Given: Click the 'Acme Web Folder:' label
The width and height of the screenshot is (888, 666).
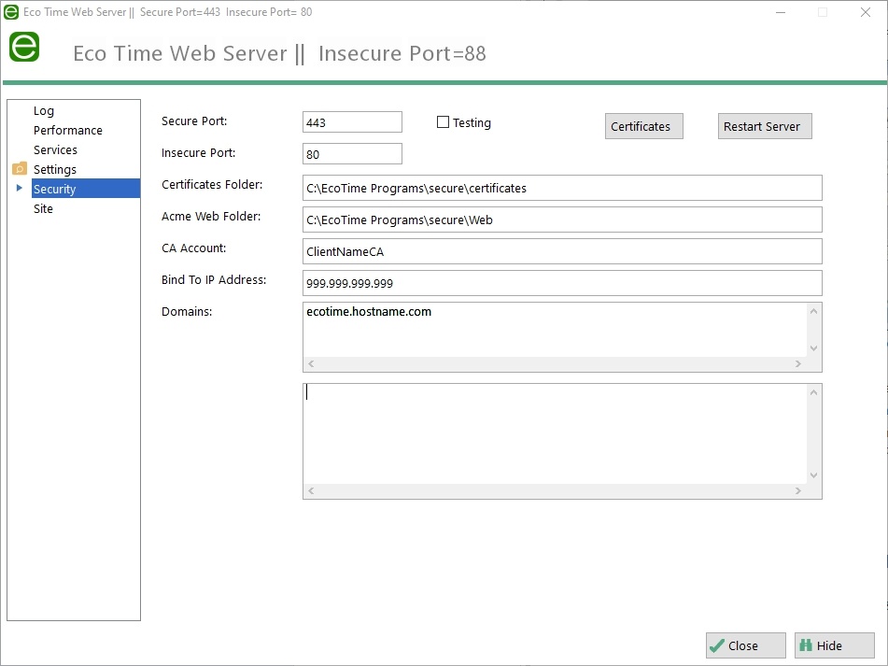Looking at the screenshot, I should point(211,217).
